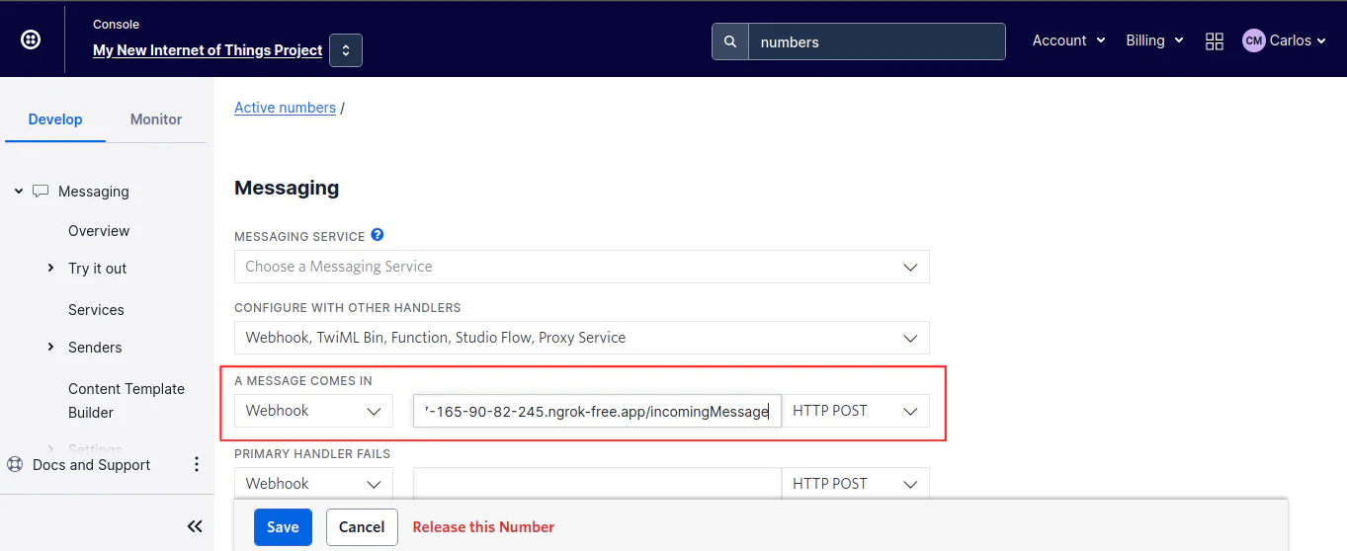This screenshot has height=551, width=1347.
Task: Click the CM user avatar
Action: tap(1253, 40)
